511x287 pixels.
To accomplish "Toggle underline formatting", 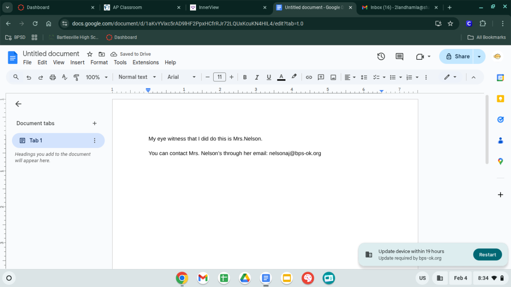I will [269, 77].
